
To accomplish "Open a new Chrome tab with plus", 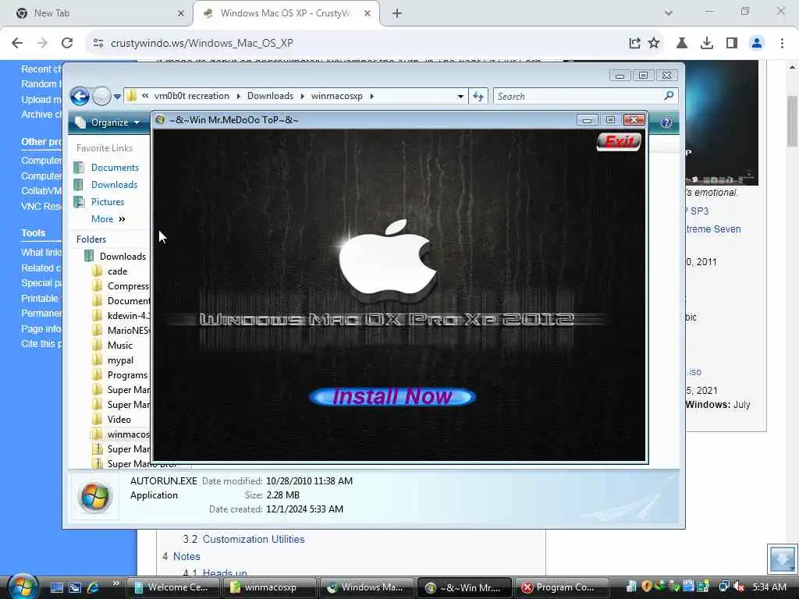I will (x=397, y=14).
